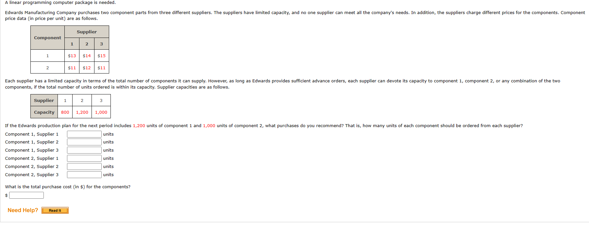Viewport: 589px width, 233px height.
Task: Click the Component 1, Supplier 2 units input field
Action: (84, 142)
